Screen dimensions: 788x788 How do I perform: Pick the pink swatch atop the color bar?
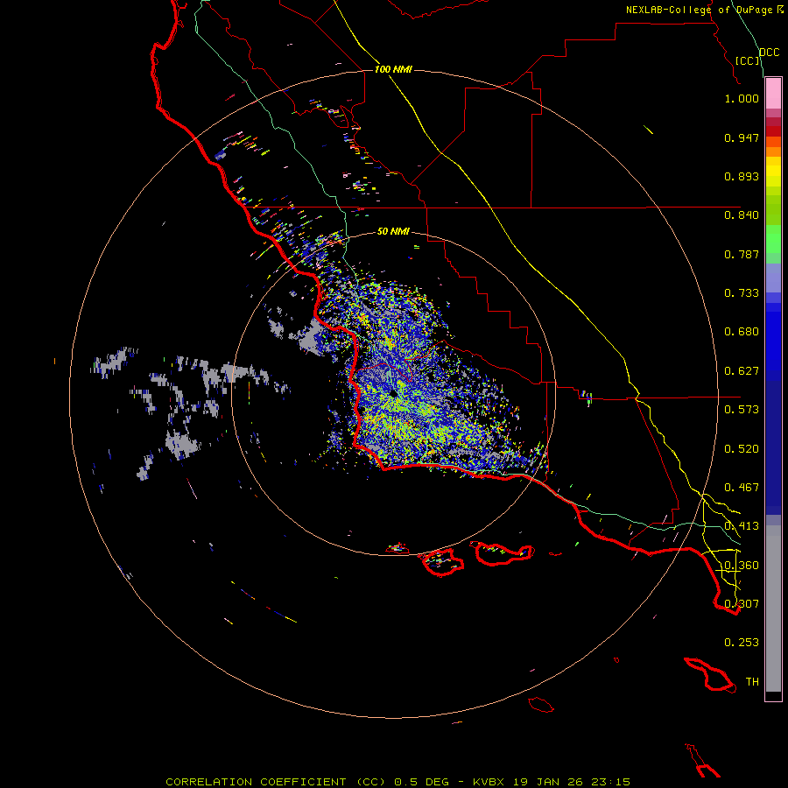pos(773,93)
